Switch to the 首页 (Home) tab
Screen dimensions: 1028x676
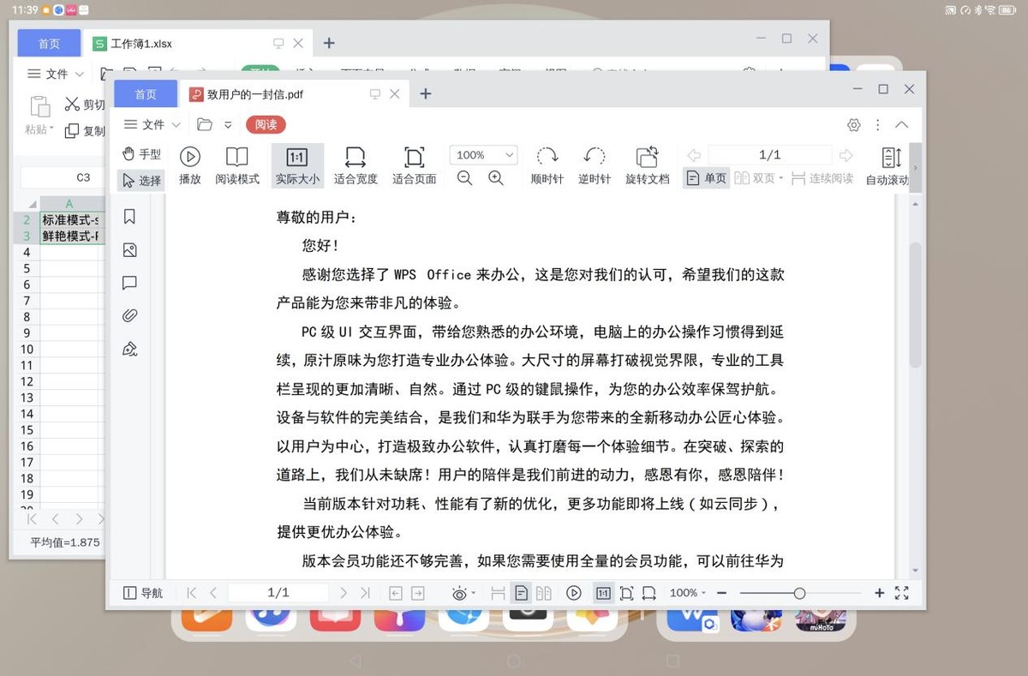tap(145, 93)
